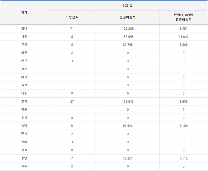Select the 경기 row label
This screenshot has width=208, height=171.
click(x=24, y=101)
